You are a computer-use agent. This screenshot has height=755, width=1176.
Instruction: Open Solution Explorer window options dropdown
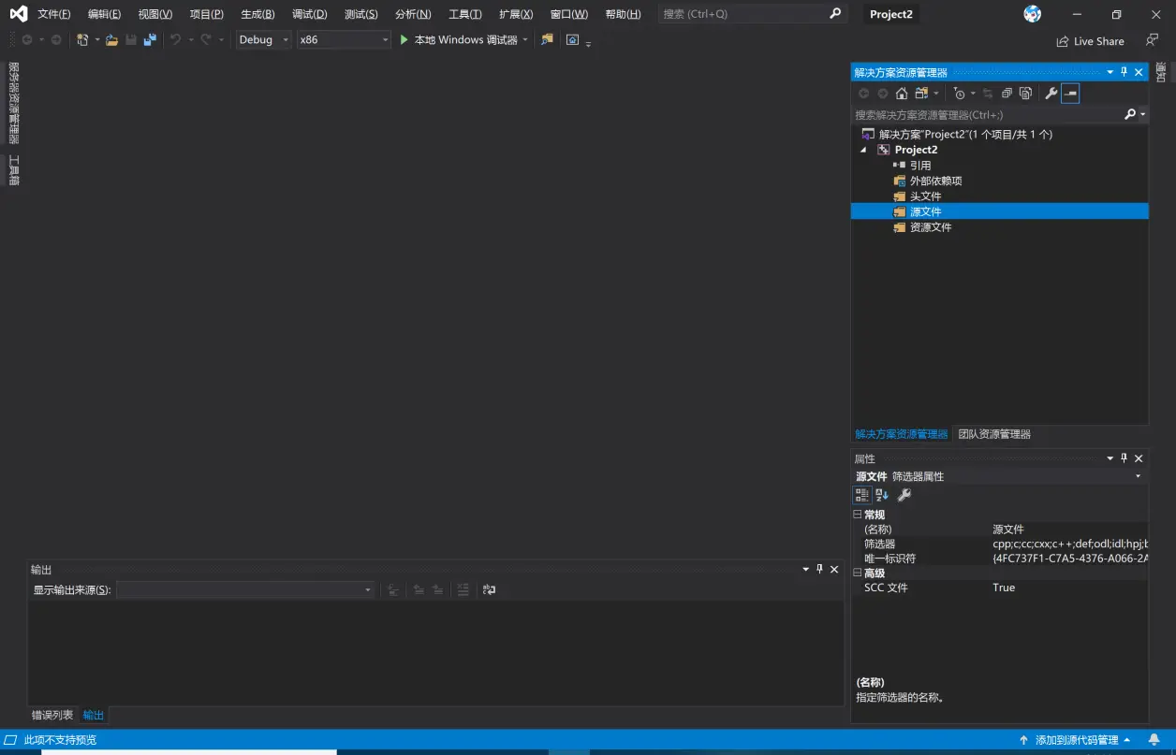pyautogui.click(x=1110, y=72)
